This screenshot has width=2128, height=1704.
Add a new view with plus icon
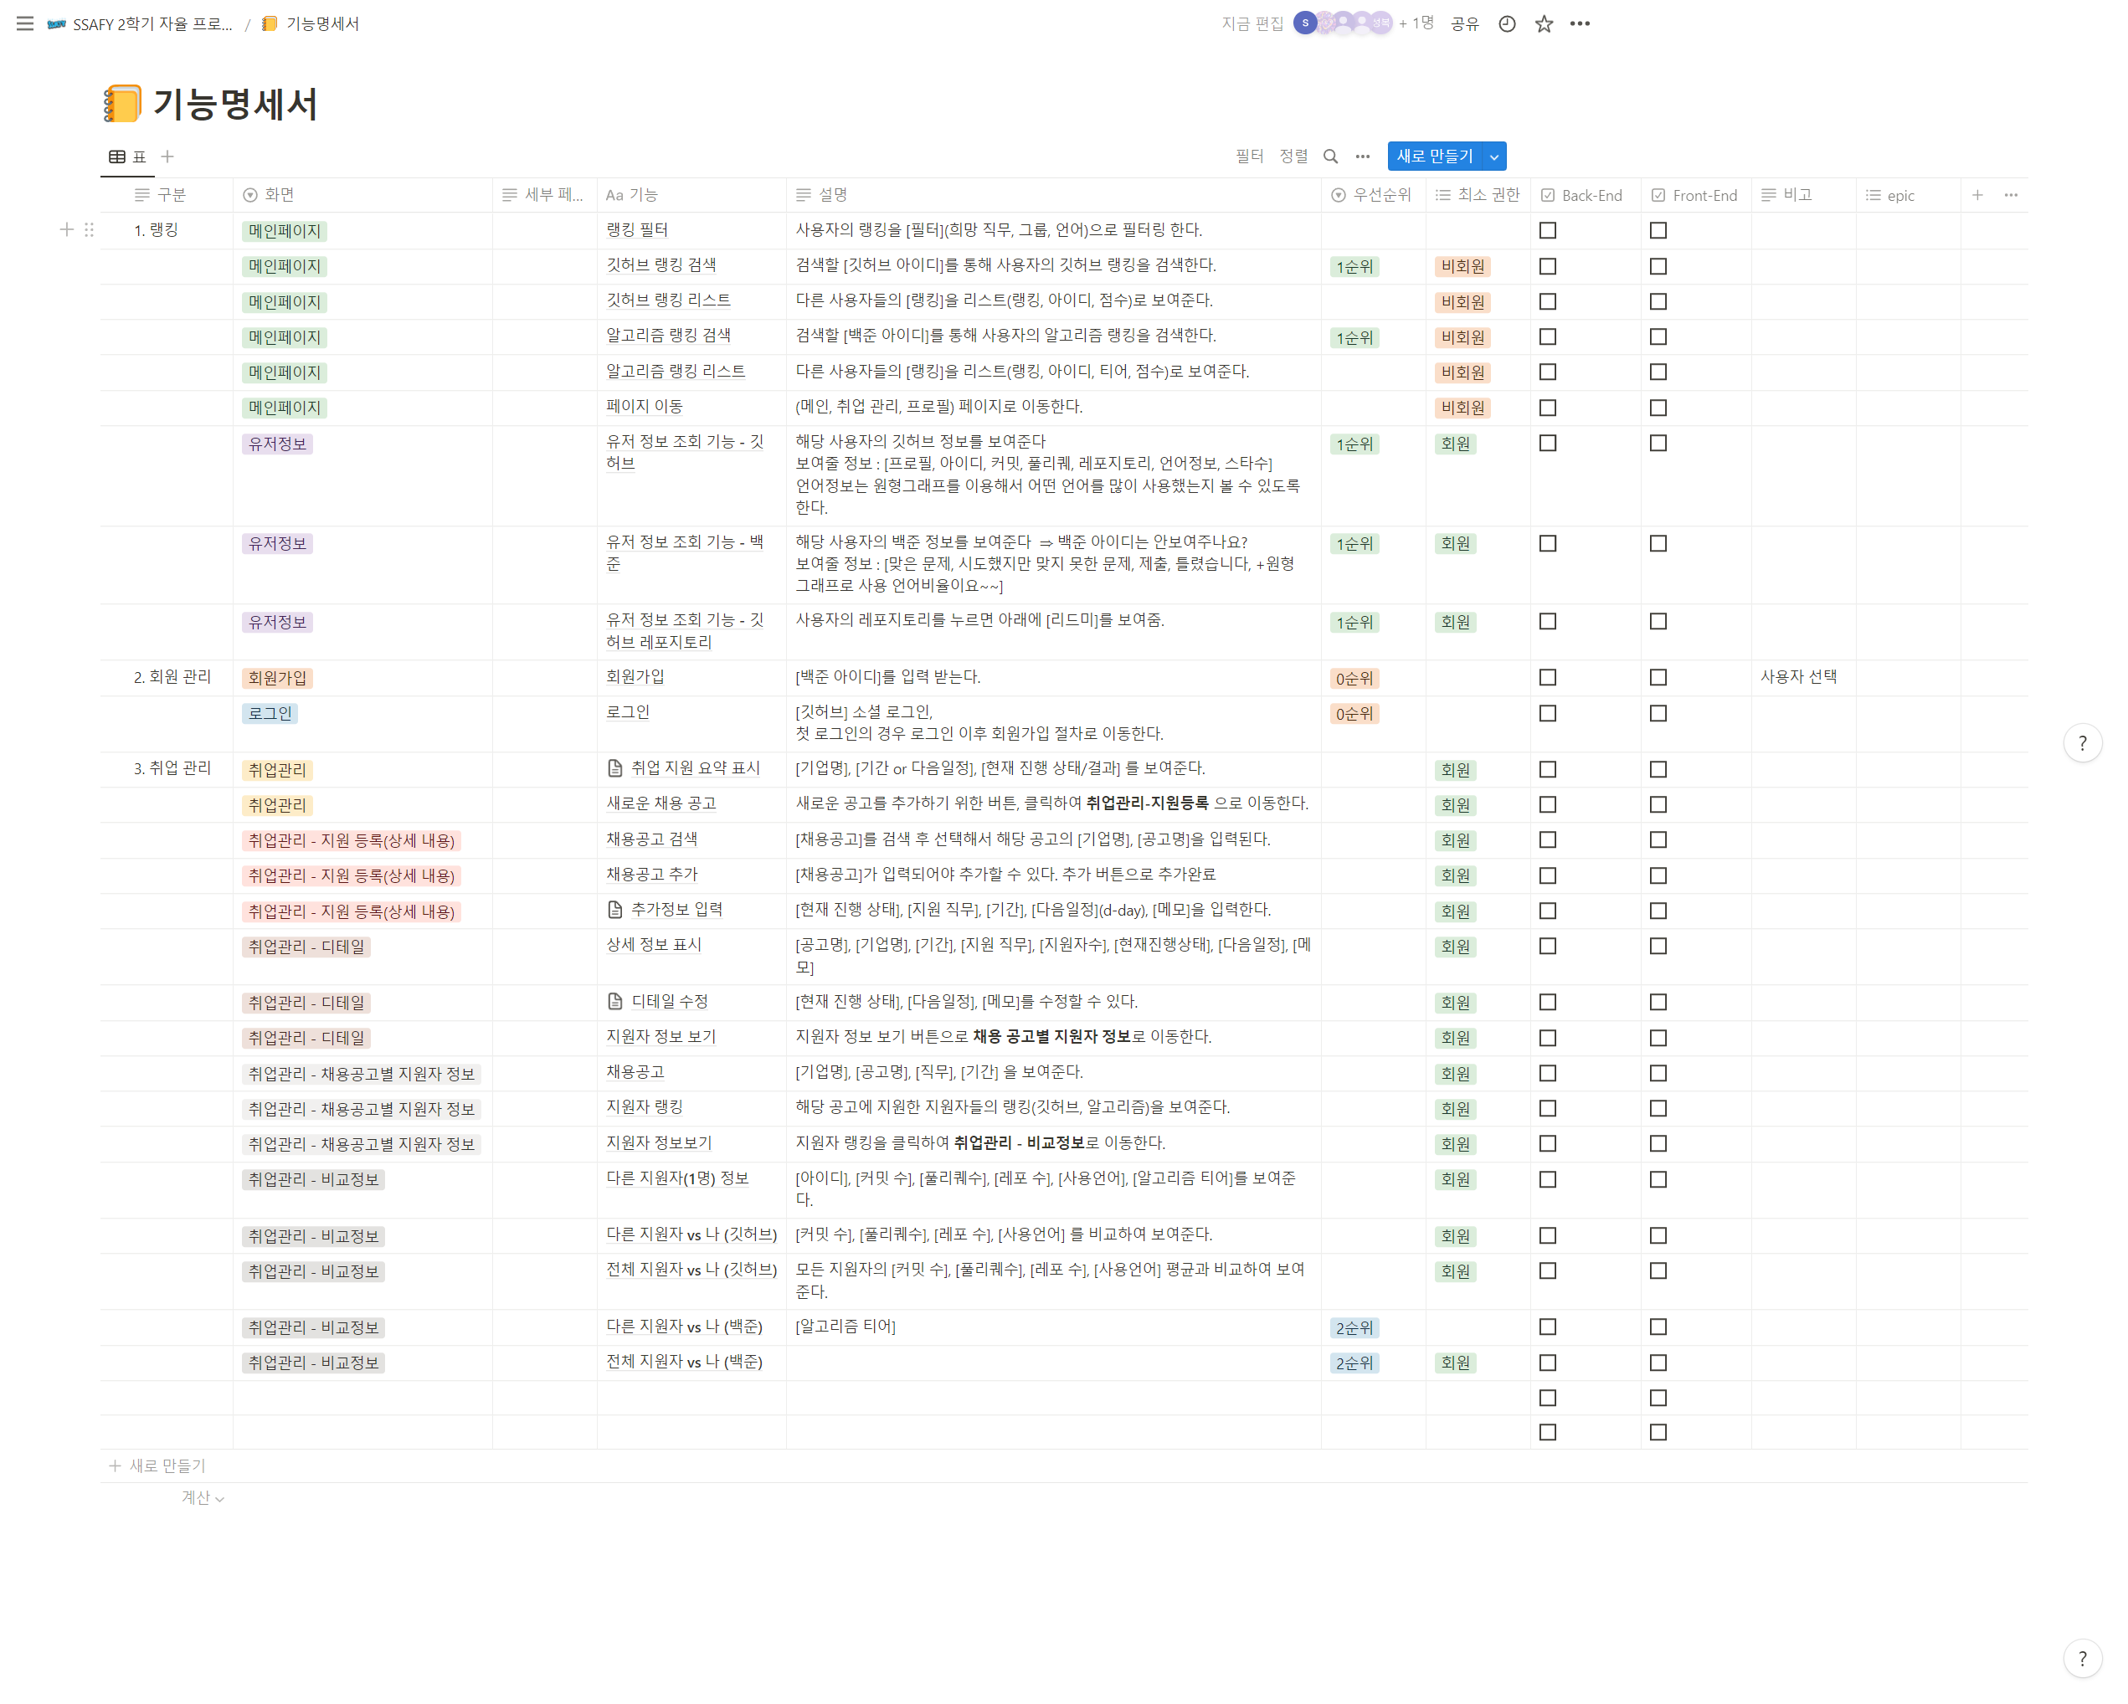[x=167, y=156]
